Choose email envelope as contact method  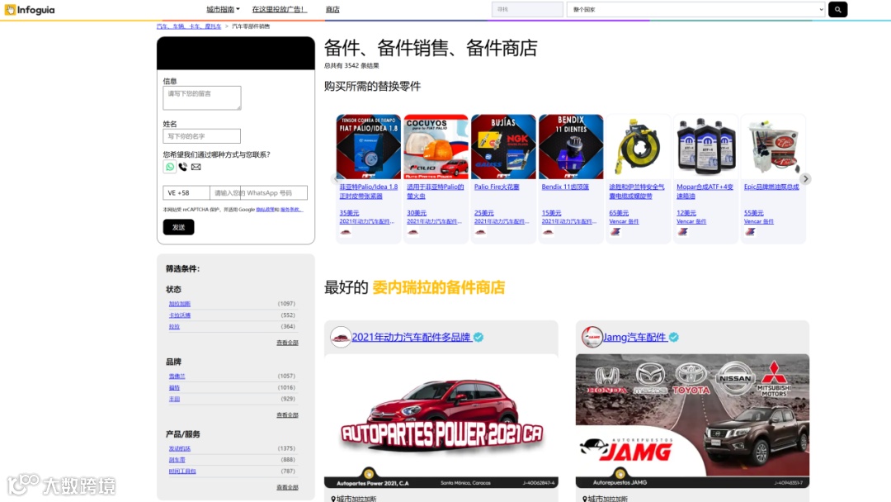click(196, 167)
